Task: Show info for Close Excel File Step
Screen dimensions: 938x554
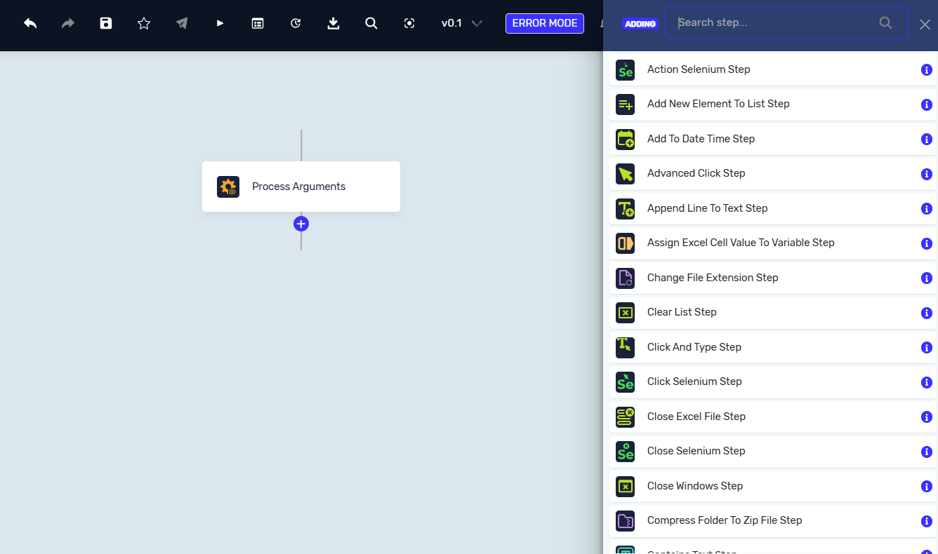Action: click(926, 417)
